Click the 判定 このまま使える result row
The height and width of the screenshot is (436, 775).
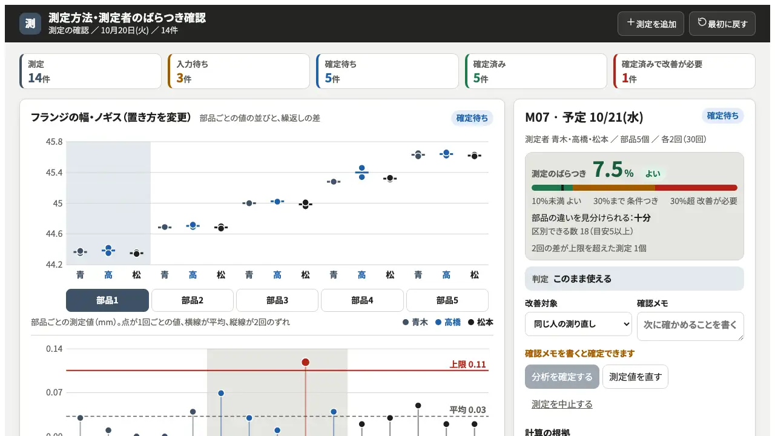635,279
